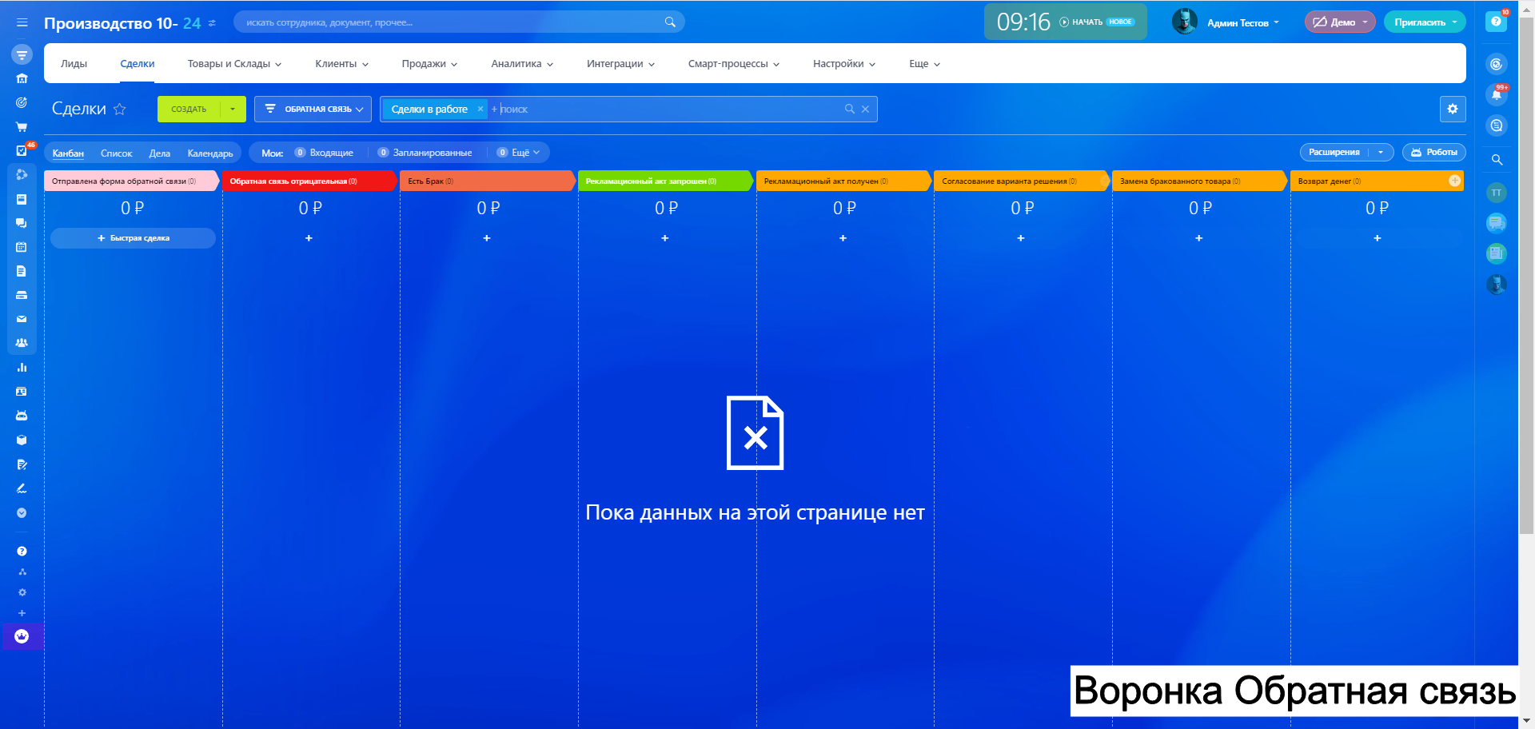This screenshot has height=729, width=1535.
Task: Open the hamburger menu in the sidebar
Action: [x=22, y=22]
